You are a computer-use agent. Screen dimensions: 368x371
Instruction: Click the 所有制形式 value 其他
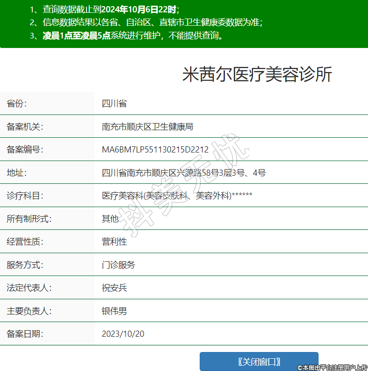coord(110,219)
